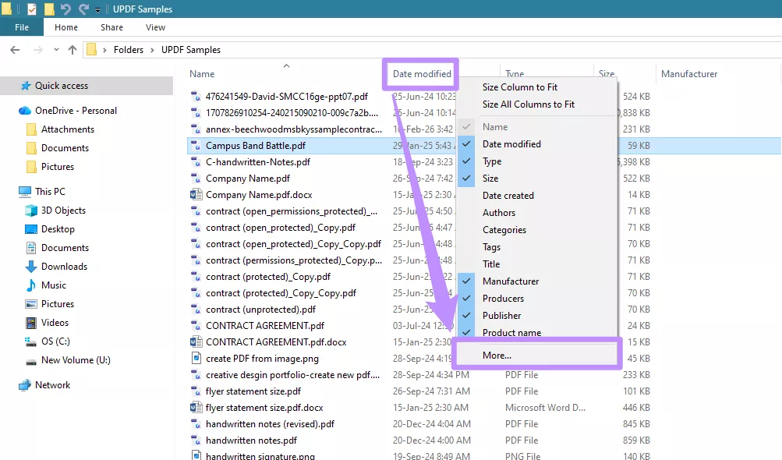Image resolution: width=782 pixels, height=460 pixels.
Task: Click Word icon of flyer statement size.pdf.docx
Action: point(196,408)
